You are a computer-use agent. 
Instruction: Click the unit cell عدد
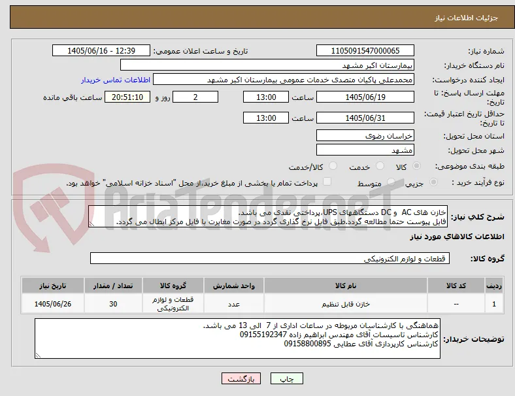(234, 304)
